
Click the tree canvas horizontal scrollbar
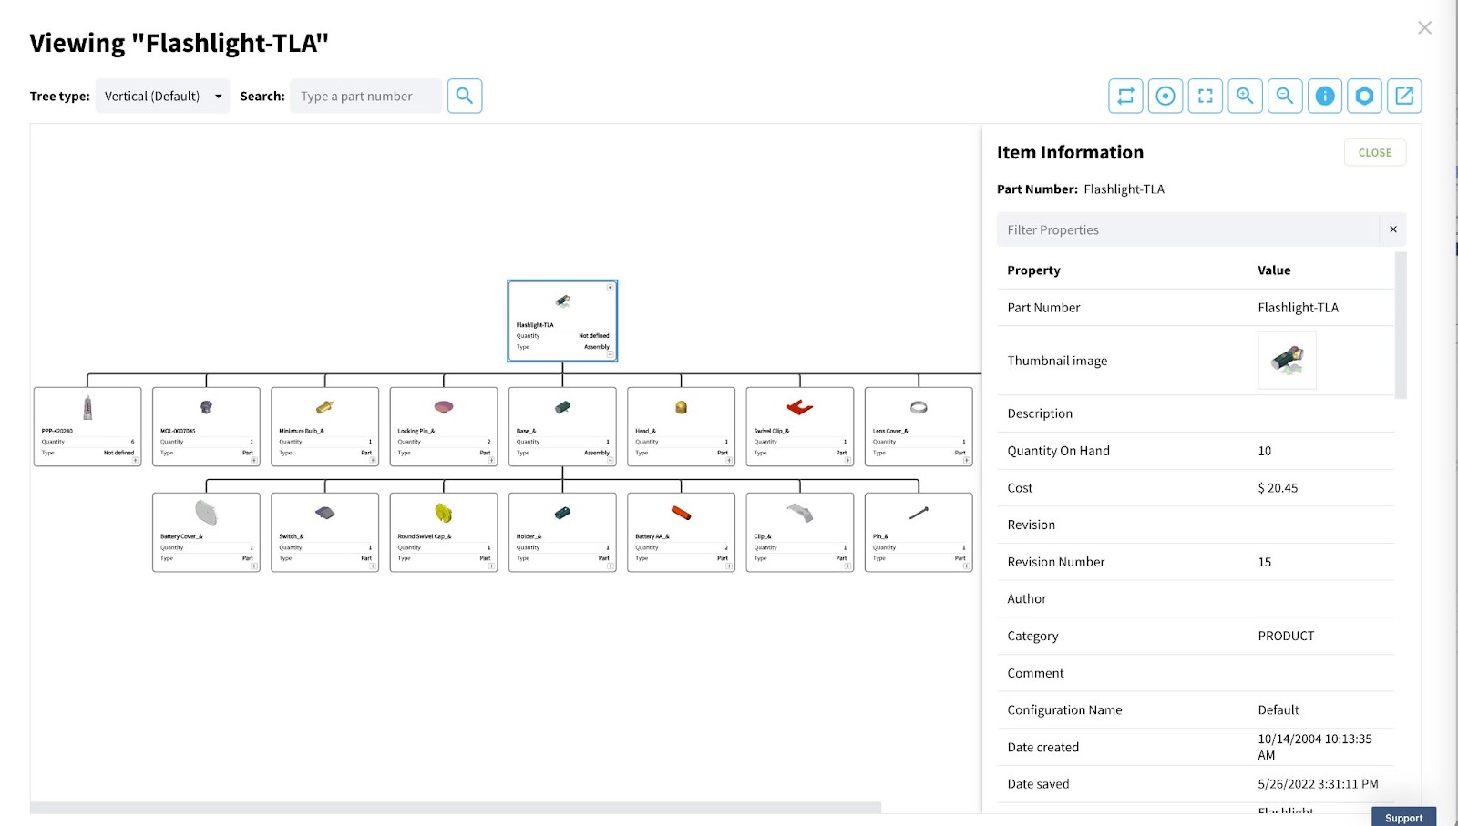coord(456,808)
